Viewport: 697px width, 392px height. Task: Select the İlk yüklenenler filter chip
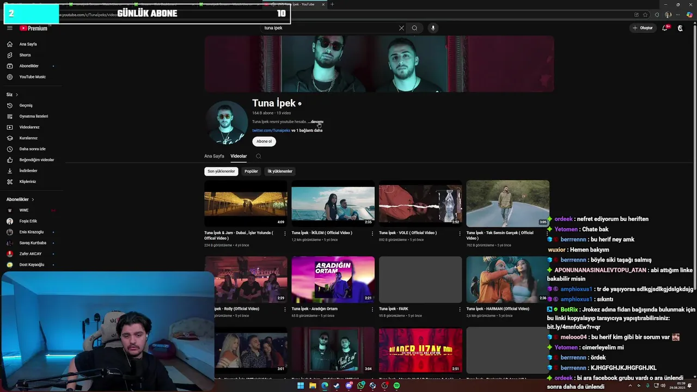[x=280, y=171]
